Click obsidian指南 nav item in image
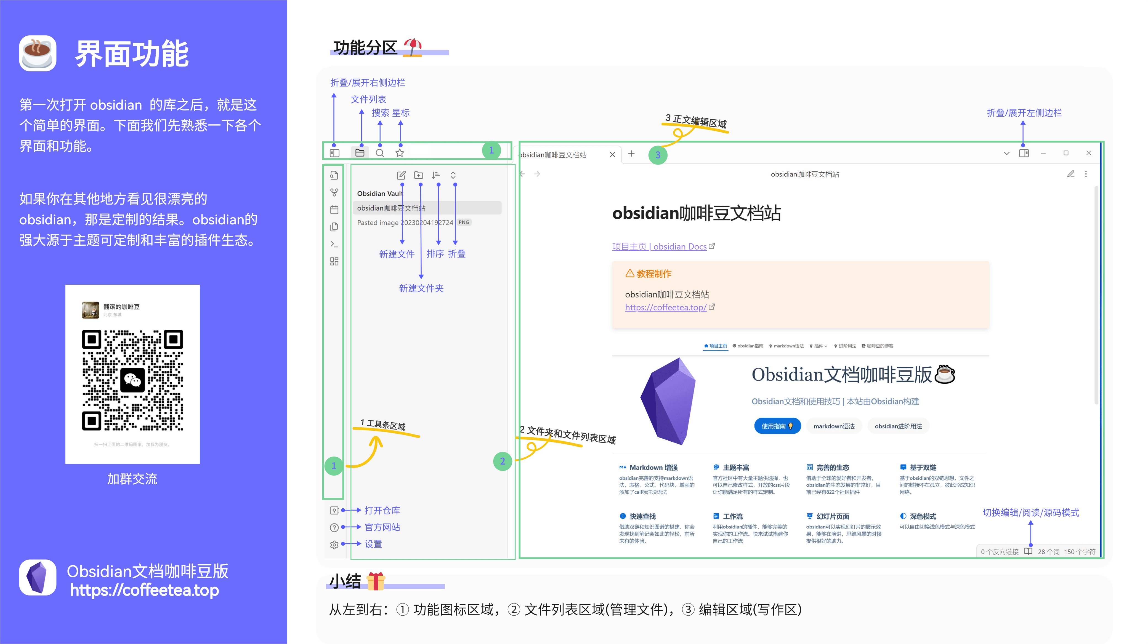 point(748,346)
